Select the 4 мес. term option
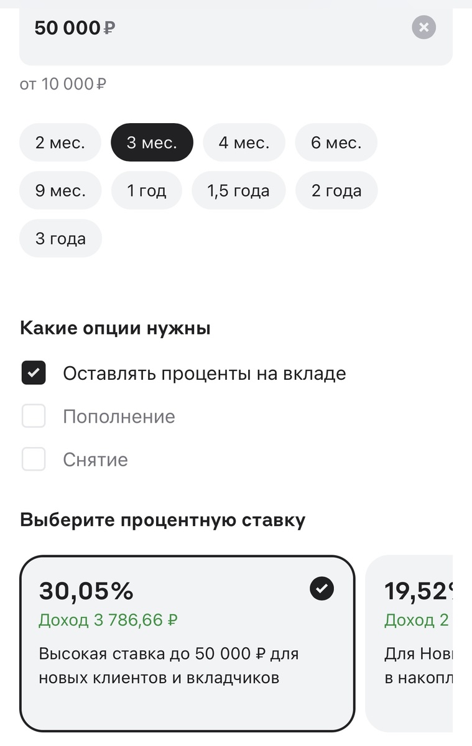This screenshot has width=472, height=746. [244, 142]
